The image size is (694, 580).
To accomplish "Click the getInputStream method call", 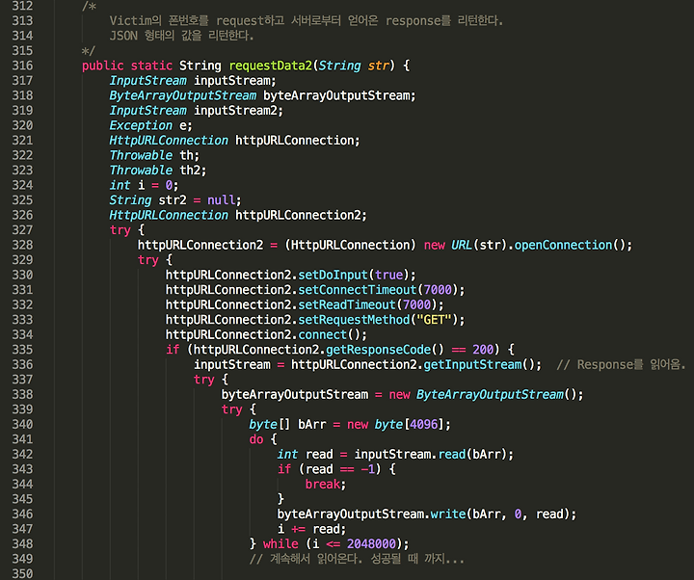I will coord(472,365).
